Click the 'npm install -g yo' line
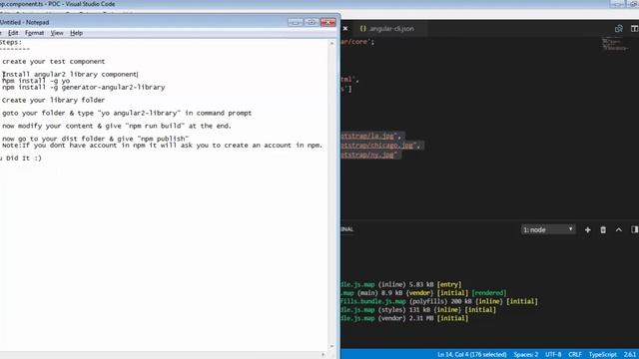This screenshot has height=359, width=639. coord(36,81)
